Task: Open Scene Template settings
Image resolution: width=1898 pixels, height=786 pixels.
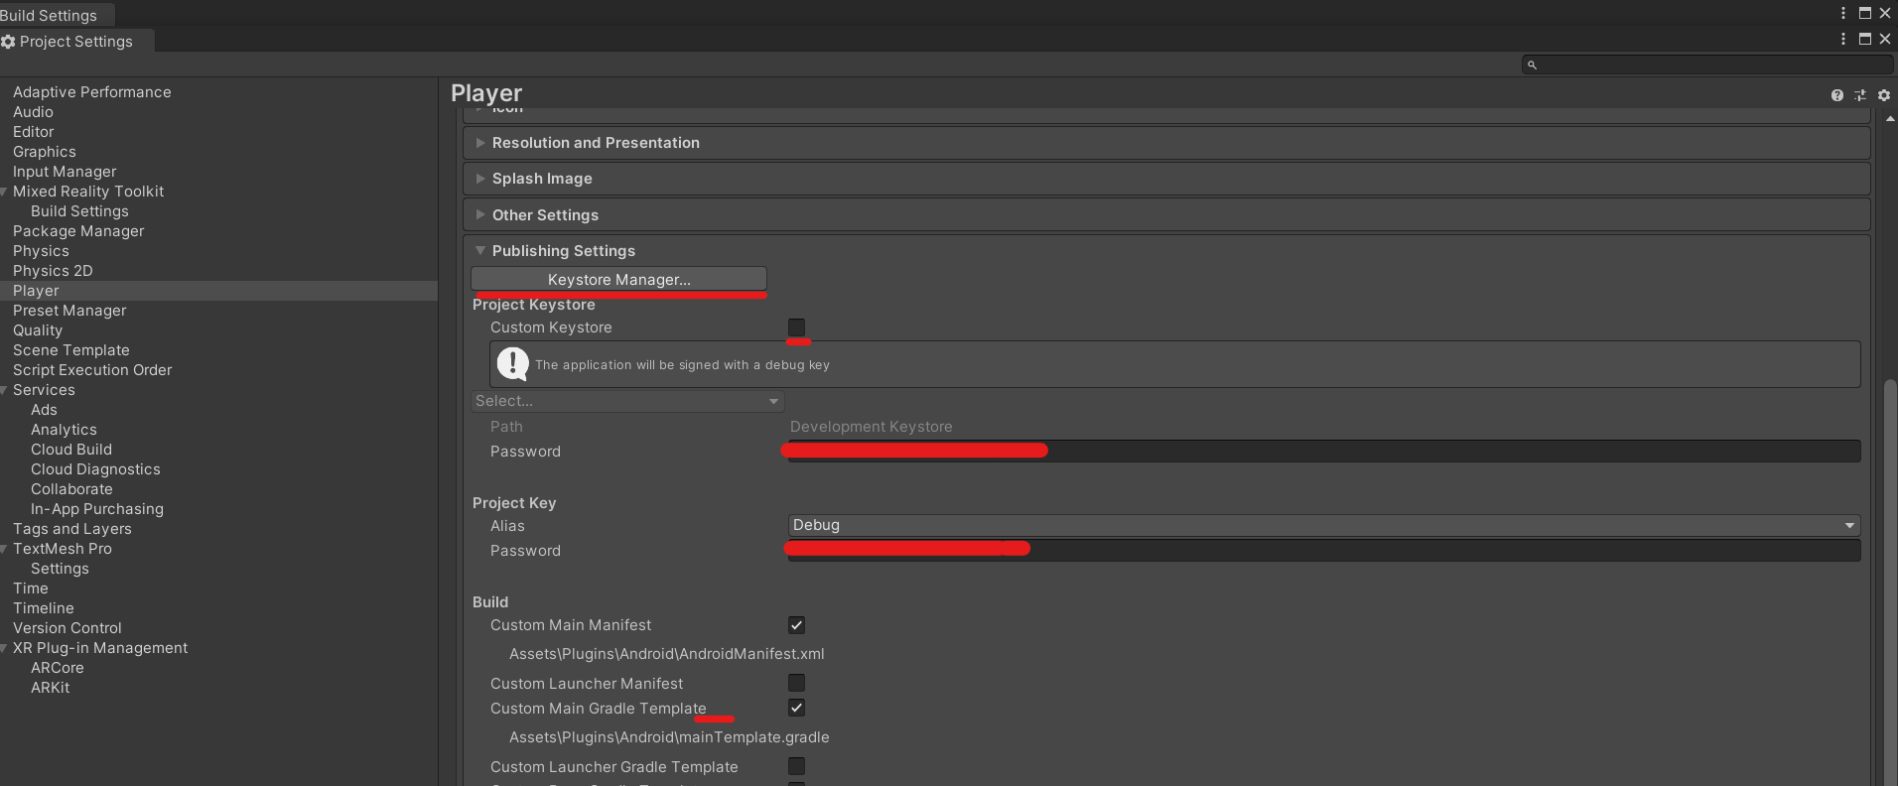Action: coord(71,350)
